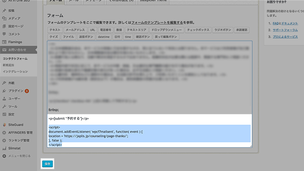The image size is (304, 171).
Task: Click the brush icon beside 外観
Action: (x=4, y=83)
